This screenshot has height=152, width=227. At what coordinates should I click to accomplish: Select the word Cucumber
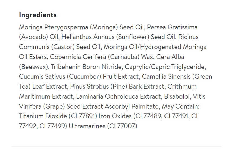tap(85, 77)
